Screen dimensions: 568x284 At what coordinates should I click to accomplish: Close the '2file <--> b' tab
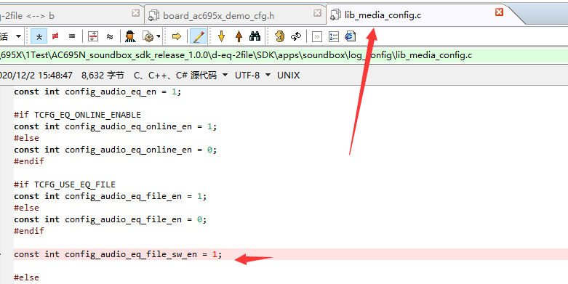135,13
